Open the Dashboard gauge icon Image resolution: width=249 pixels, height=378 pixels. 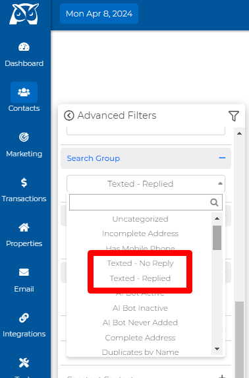coord(24,47)
